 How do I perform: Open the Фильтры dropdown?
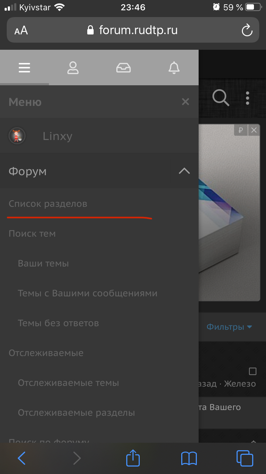[229, 327]
